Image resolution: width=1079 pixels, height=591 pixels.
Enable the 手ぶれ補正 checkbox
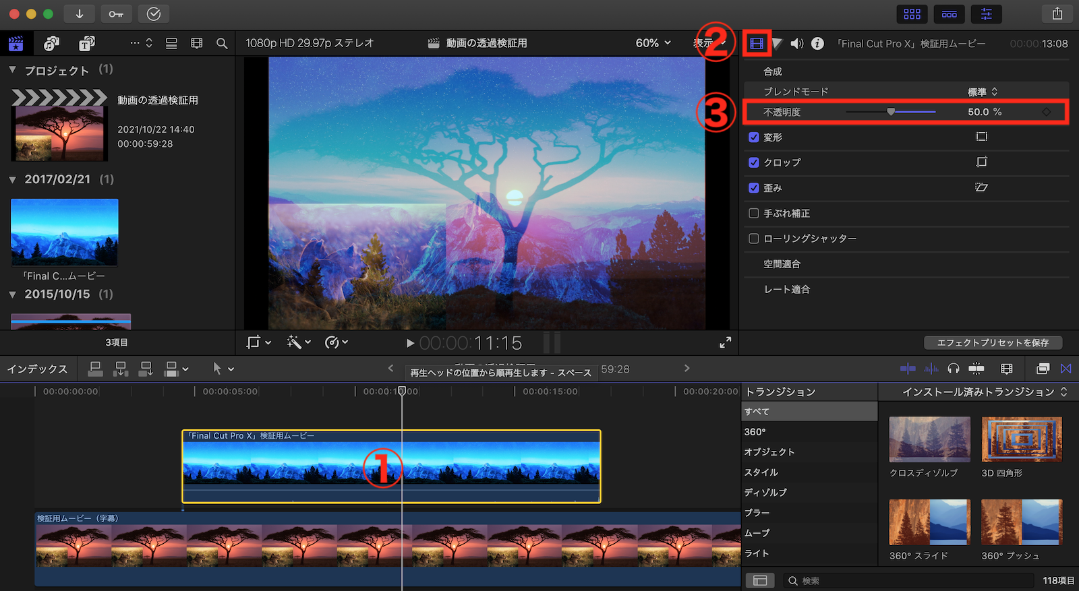coord(754,214)
